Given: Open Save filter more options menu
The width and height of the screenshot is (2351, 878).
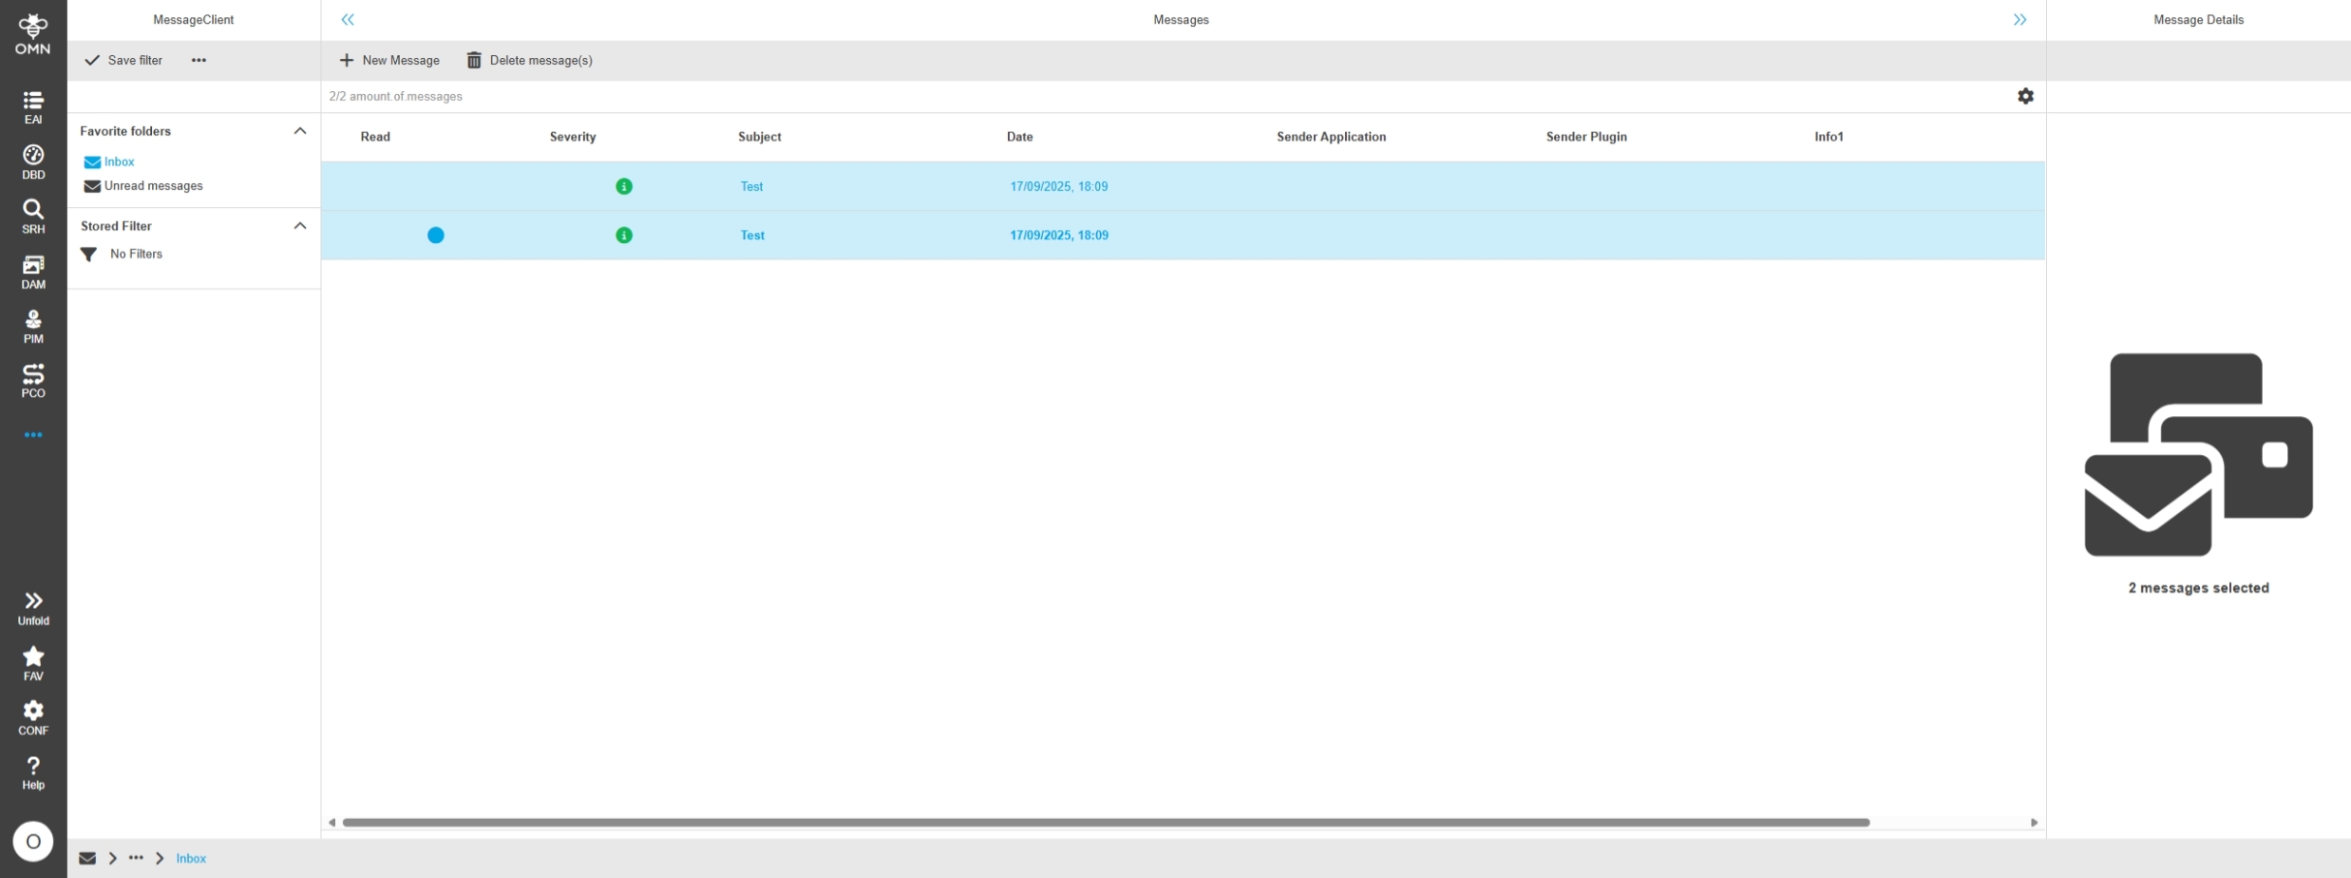Looking at the screenshot, I should tap(198, 60).
